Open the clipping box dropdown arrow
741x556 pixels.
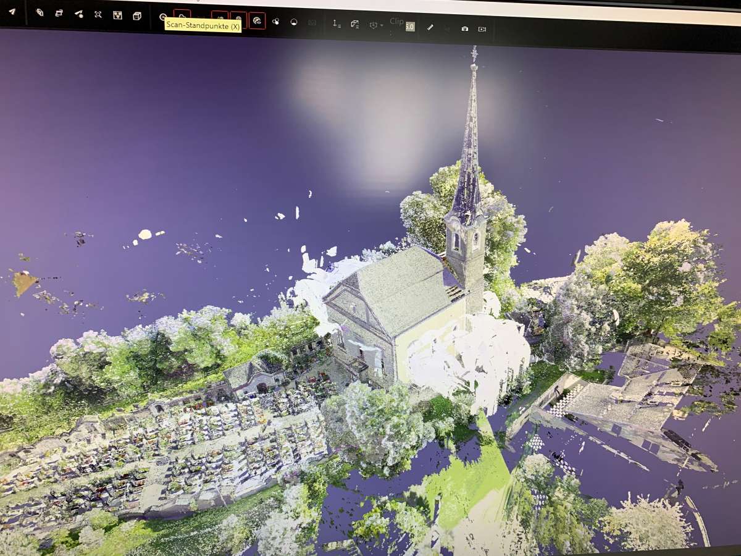pyautogui.click(x=382, y=25)
